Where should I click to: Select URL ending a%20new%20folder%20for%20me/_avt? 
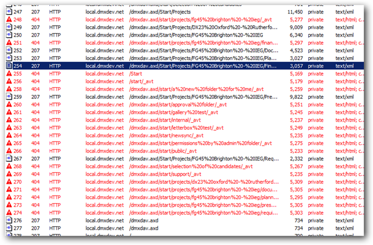pyautogui.click(x=196, y=89)
